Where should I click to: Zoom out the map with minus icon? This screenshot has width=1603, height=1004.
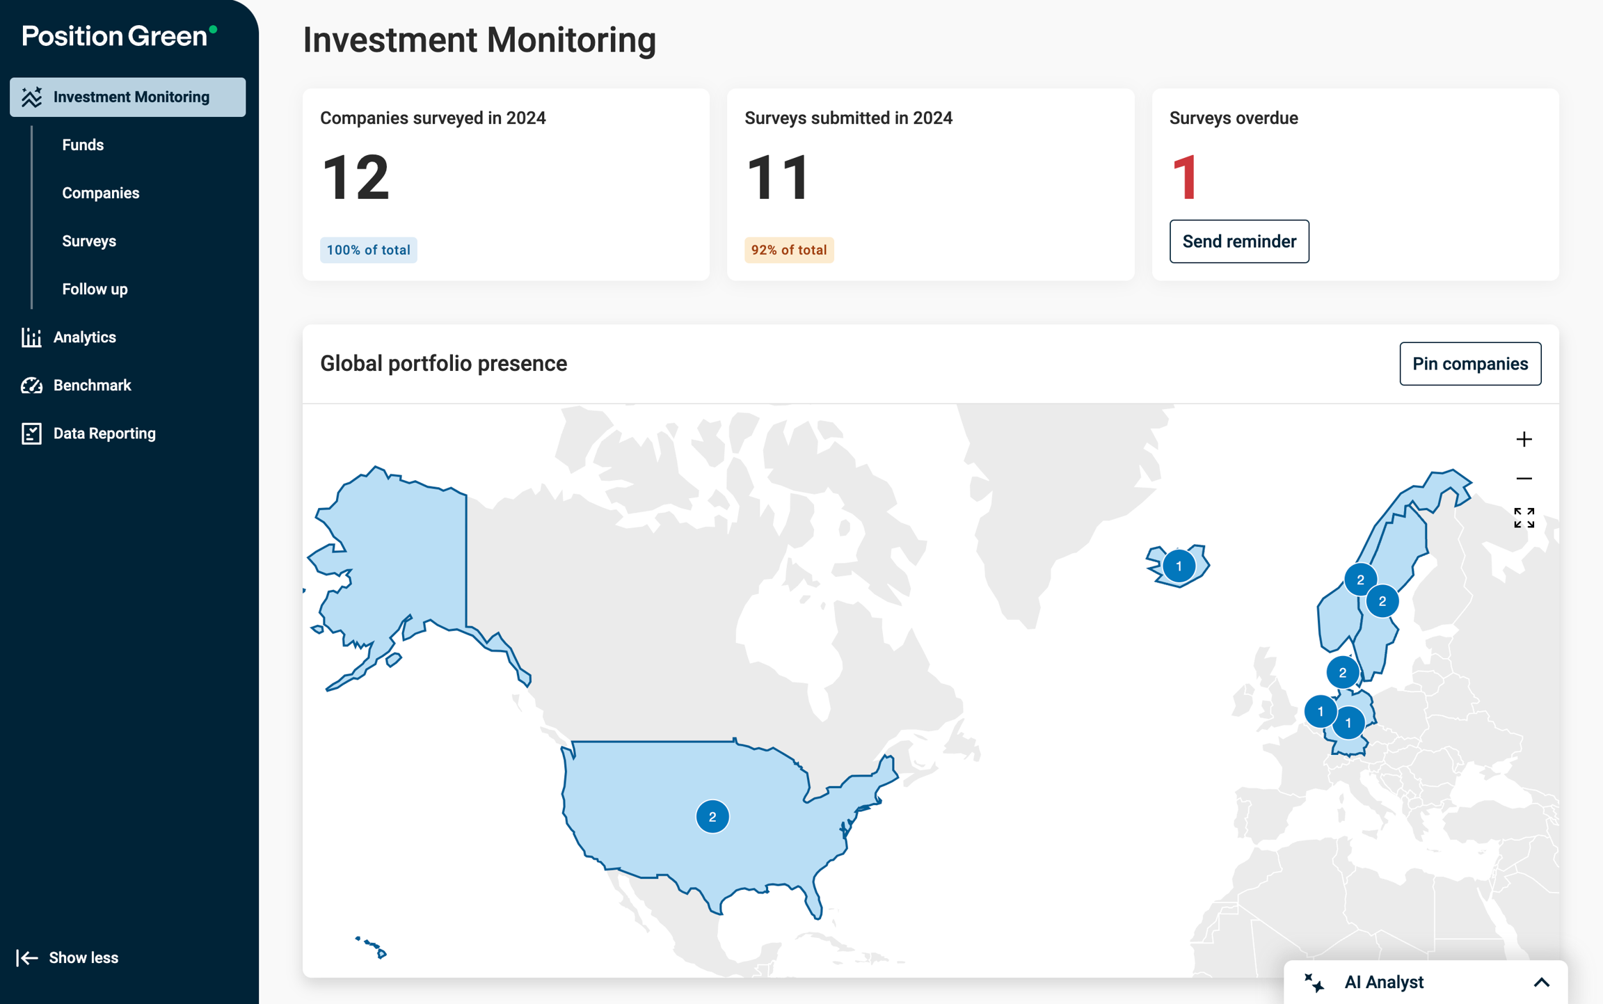[x=1524, y=479]
